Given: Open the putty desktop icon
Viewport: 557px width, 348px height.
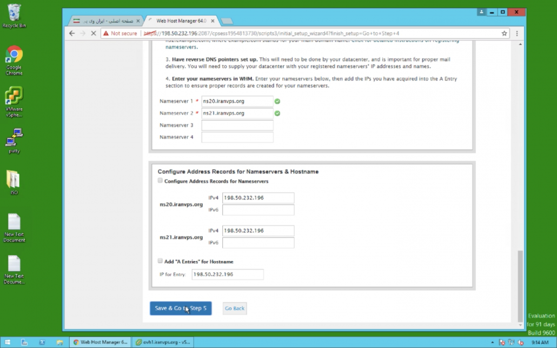Looking at the screenshot, I should [x=14, y=140].
